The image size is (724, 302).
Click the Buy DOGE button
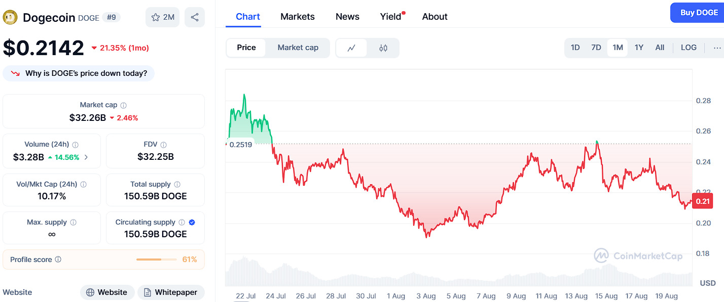(698, 13)
